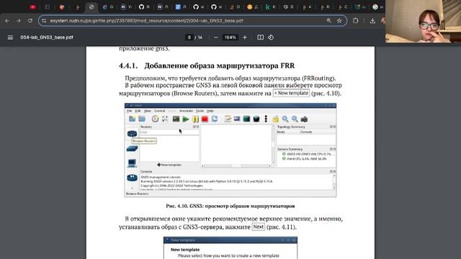The height and width of the screenshot is (259, 461).
Task: Click the 004-lab_GNS3_base.pdf file title
Action: [x=47, y=37]
